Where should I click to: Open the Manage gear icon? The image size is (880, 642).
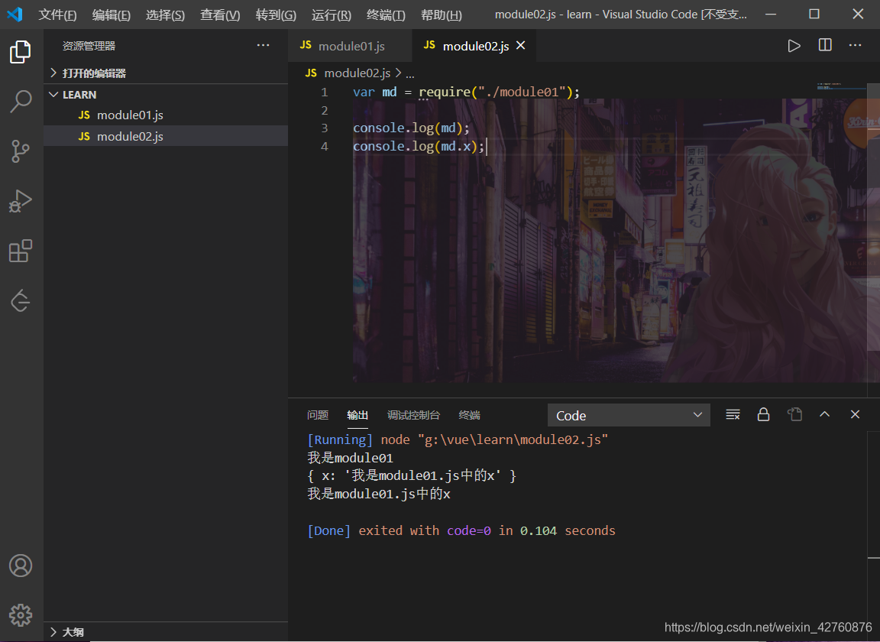coord(21,615)
